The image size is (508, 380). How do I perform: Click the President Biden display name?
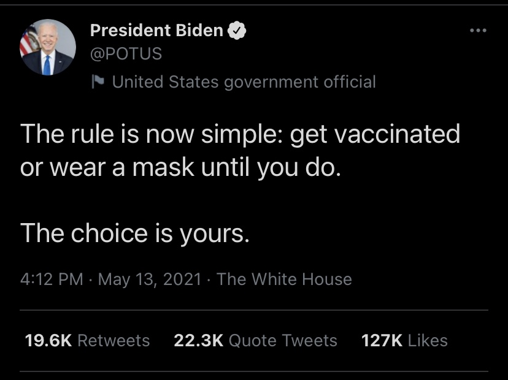coord(156,31)
